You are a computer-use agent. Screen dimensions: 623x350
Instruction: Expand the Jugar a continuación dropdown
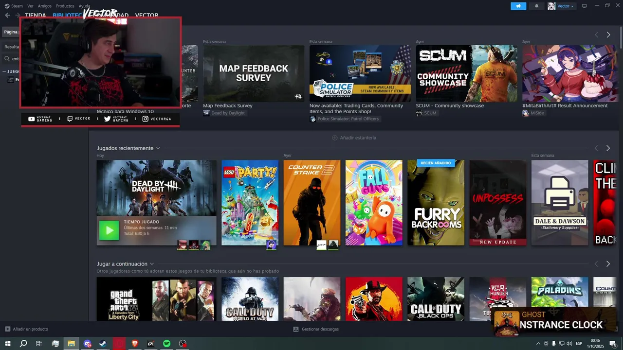tap(152, 264)
